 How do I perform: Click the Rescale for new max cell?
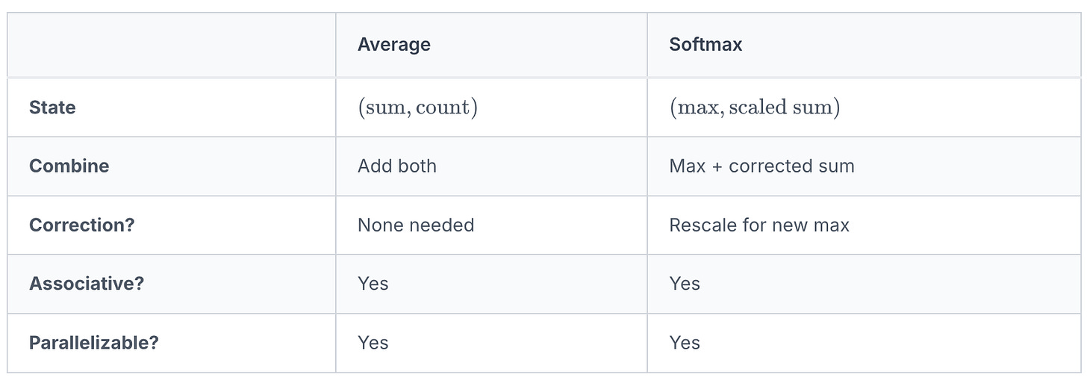click(x=759, y=225)
